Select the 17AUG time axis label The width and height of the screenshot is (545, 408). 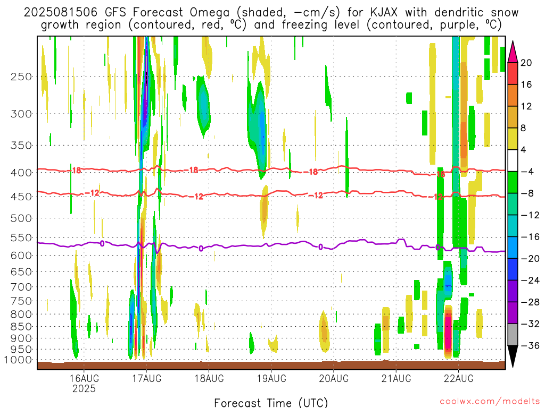pyautogui.click(x=146, y=378)
